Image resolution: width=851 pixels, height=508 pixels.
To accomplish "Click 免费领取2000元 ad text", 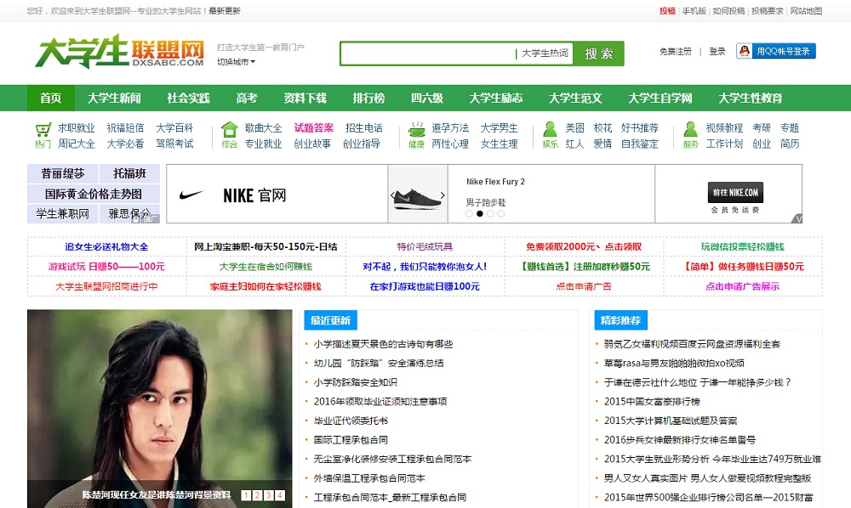I will coord(584,246).
